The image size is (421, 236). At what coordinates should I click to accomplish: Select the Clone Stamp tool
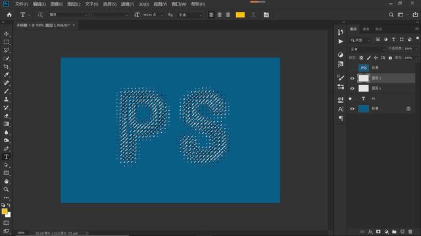(6, 99)
